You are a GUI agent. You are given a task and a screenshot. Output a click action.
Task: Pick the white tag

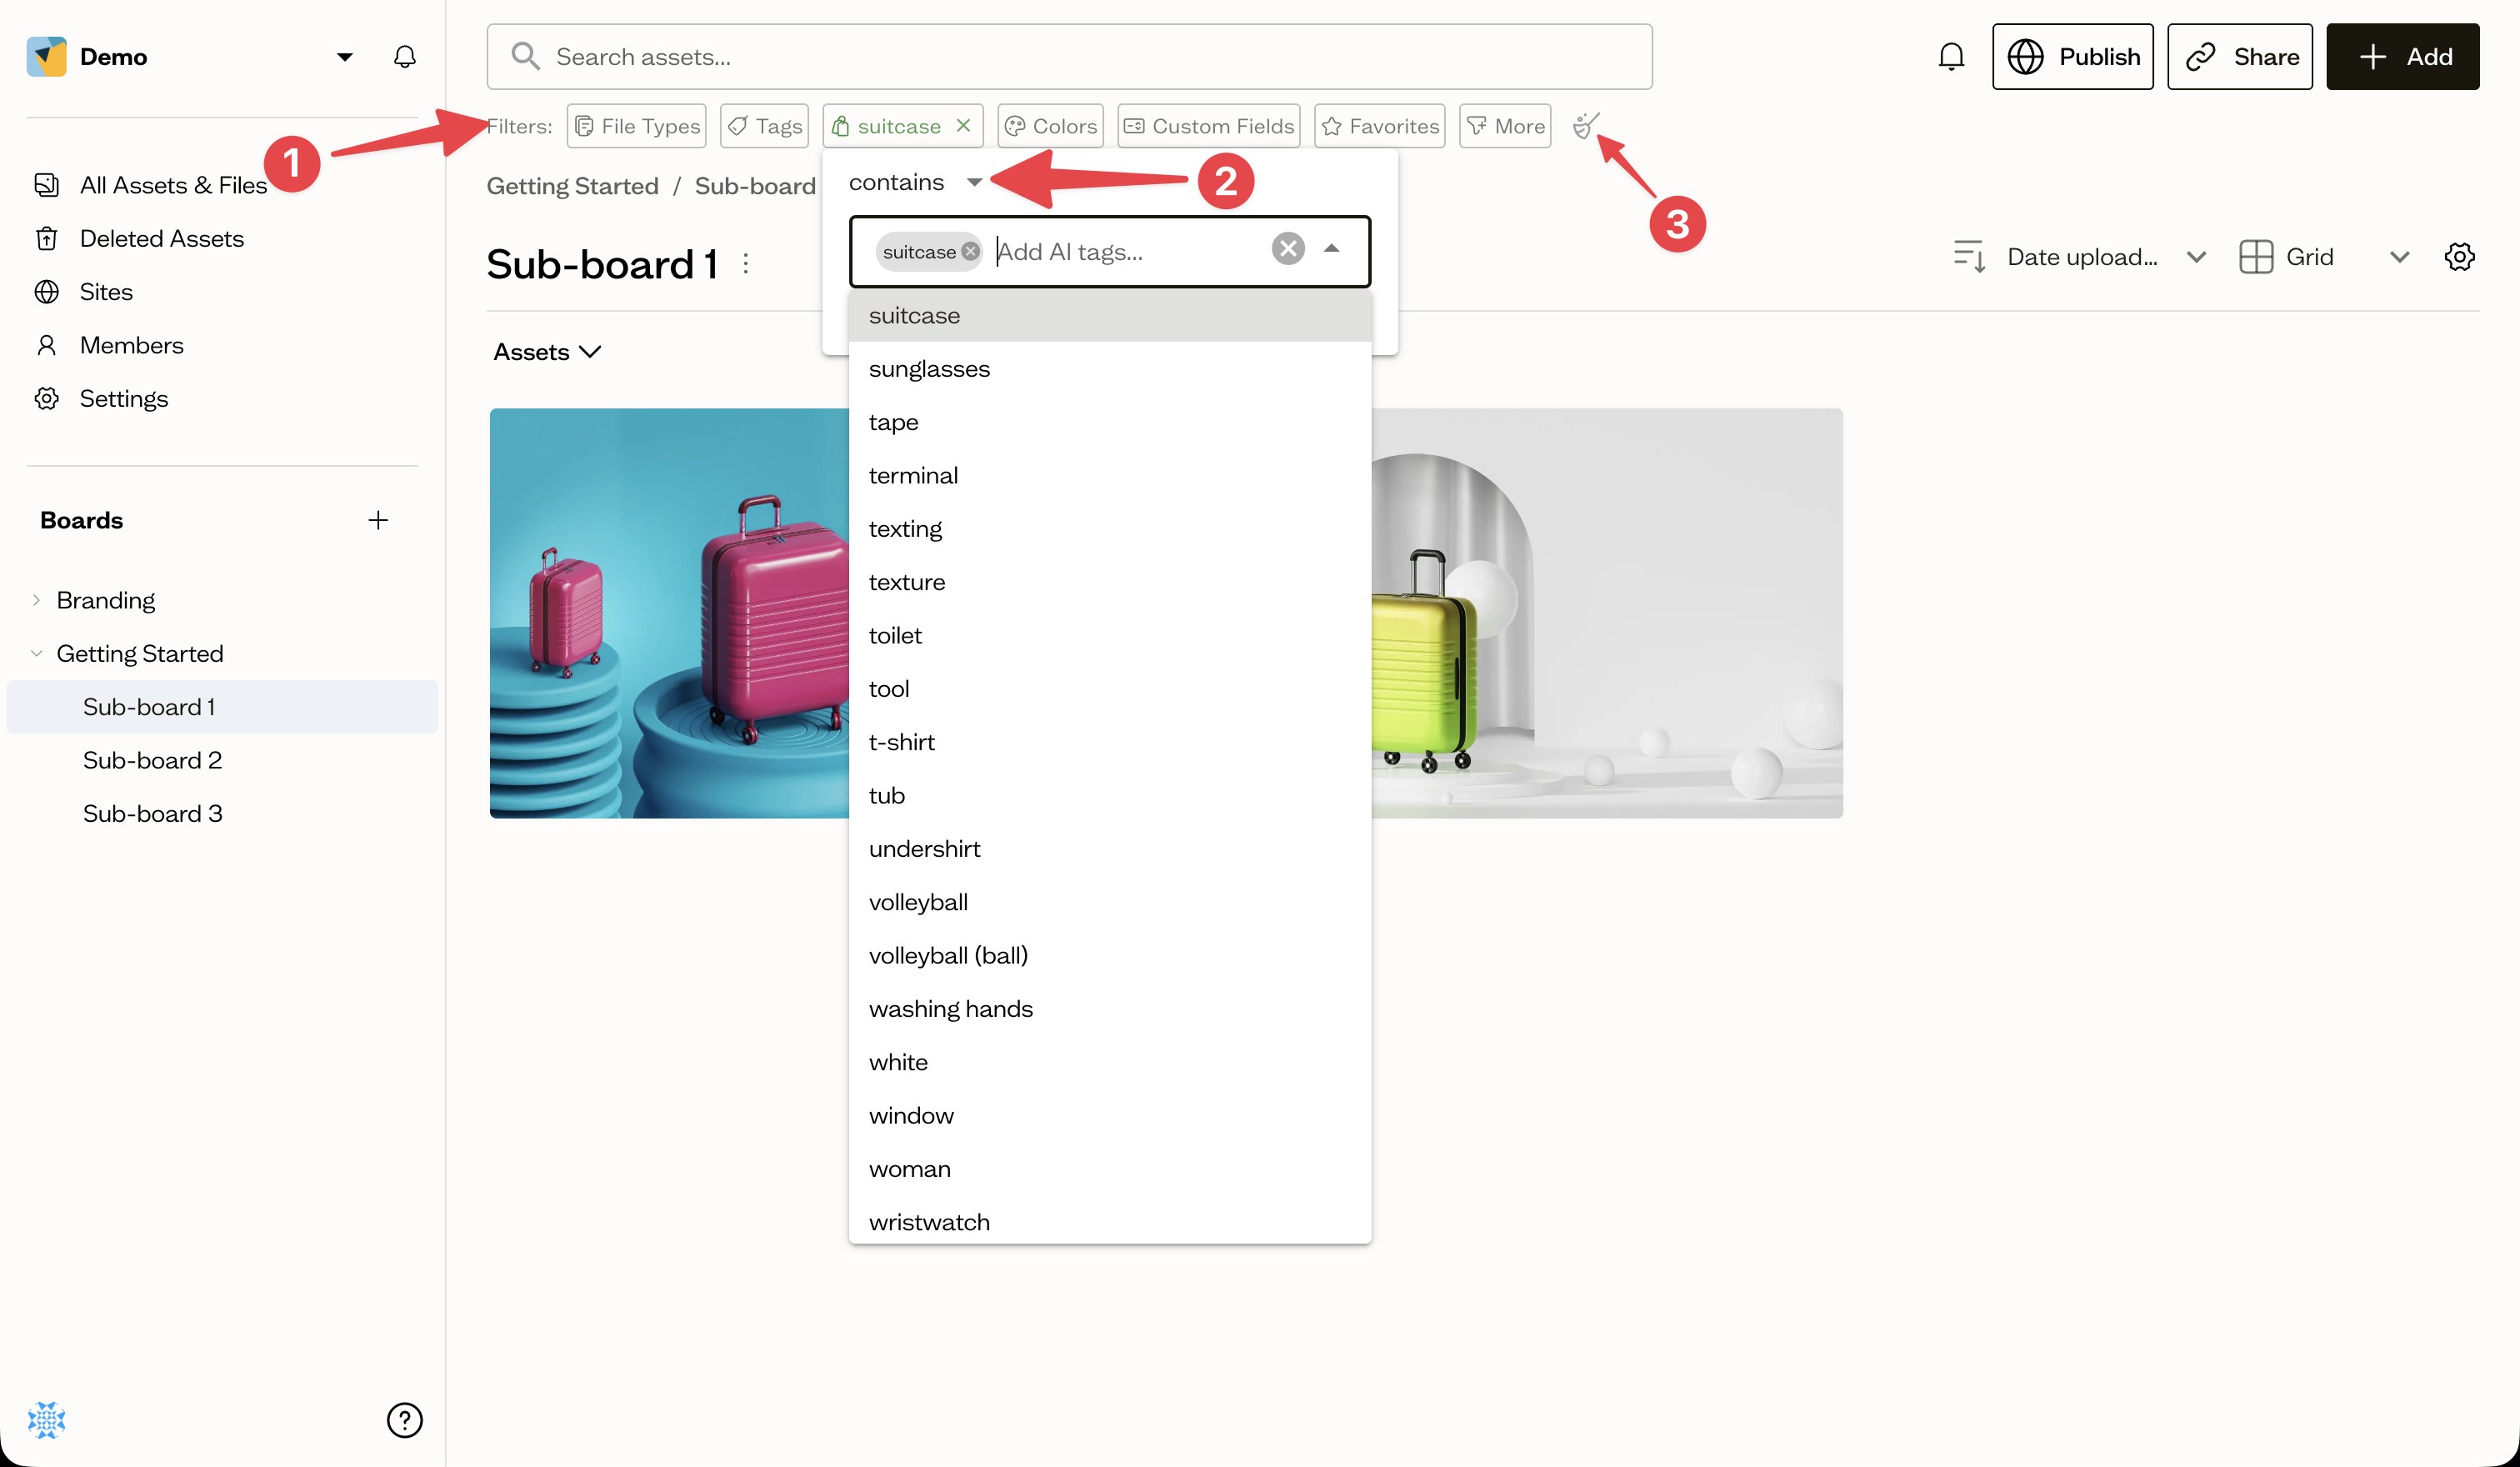coord(1109,1062)
